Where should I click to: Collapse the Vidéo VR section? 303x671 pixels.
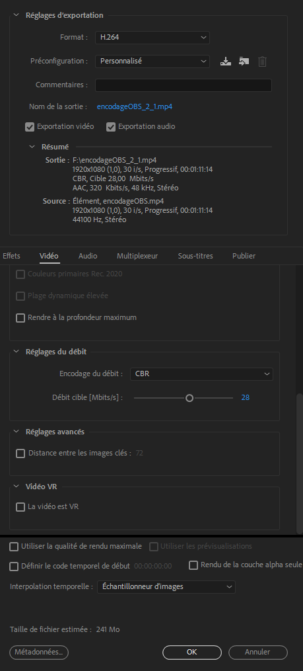pos(17,486)
